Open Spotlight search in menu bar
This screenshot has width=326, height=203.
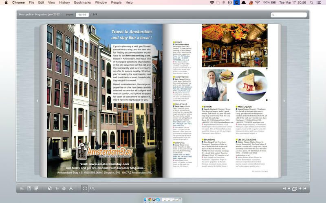click(311, 2)
